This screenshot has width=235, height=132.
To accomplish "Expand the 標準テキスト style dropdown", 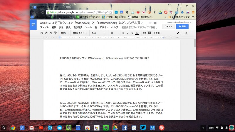I will [x=79, y=33].
